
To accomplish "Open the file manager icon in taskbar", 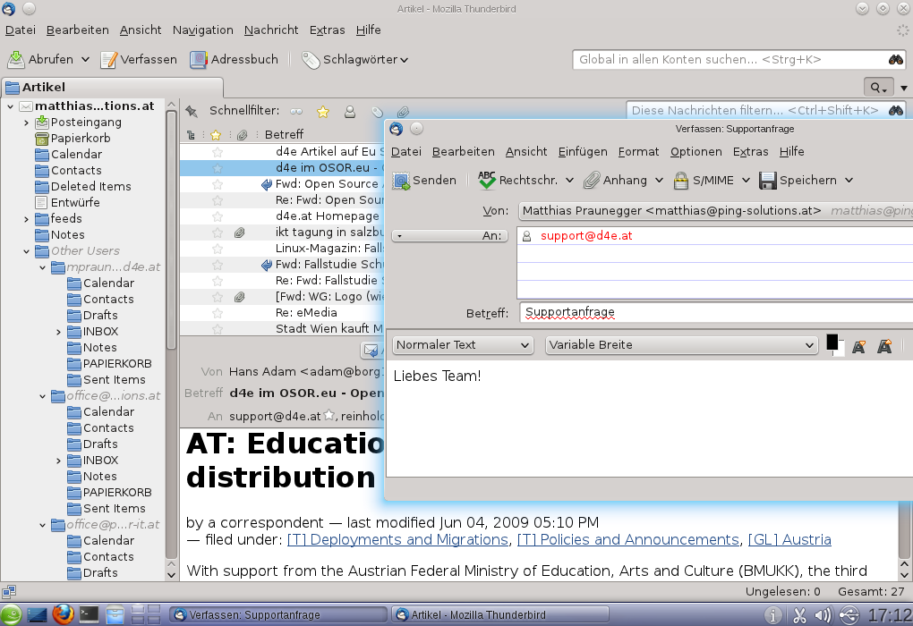I will tap(115, 614).
